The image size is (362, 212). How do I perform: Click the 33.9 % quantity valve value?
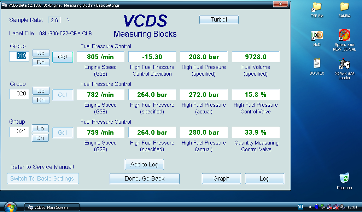point(256,132)
